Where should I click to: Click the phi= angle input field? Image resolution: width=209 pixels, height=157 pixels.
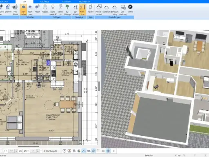(x=33, y=151)
